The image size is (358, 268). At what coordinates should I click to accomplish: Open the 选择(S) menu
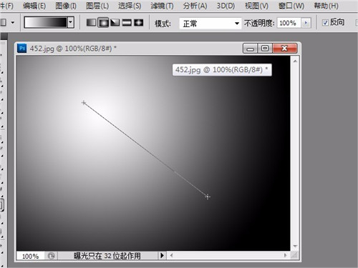130,6
